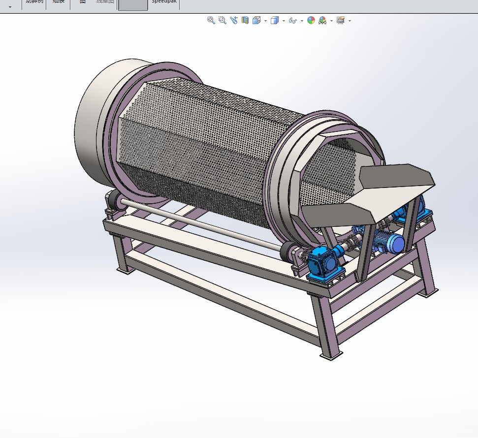Click the Previous View magnifier icon
The image size is (478, 438).
pyautogui.click(x=234, y=20)
